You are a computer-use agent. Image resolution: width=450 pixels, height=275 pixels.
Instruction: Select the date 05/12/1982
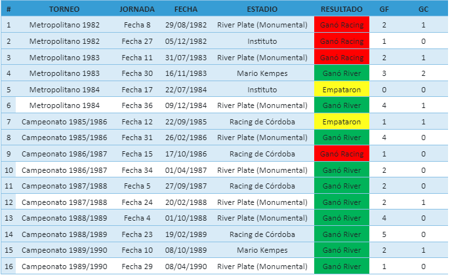point(186,41)
